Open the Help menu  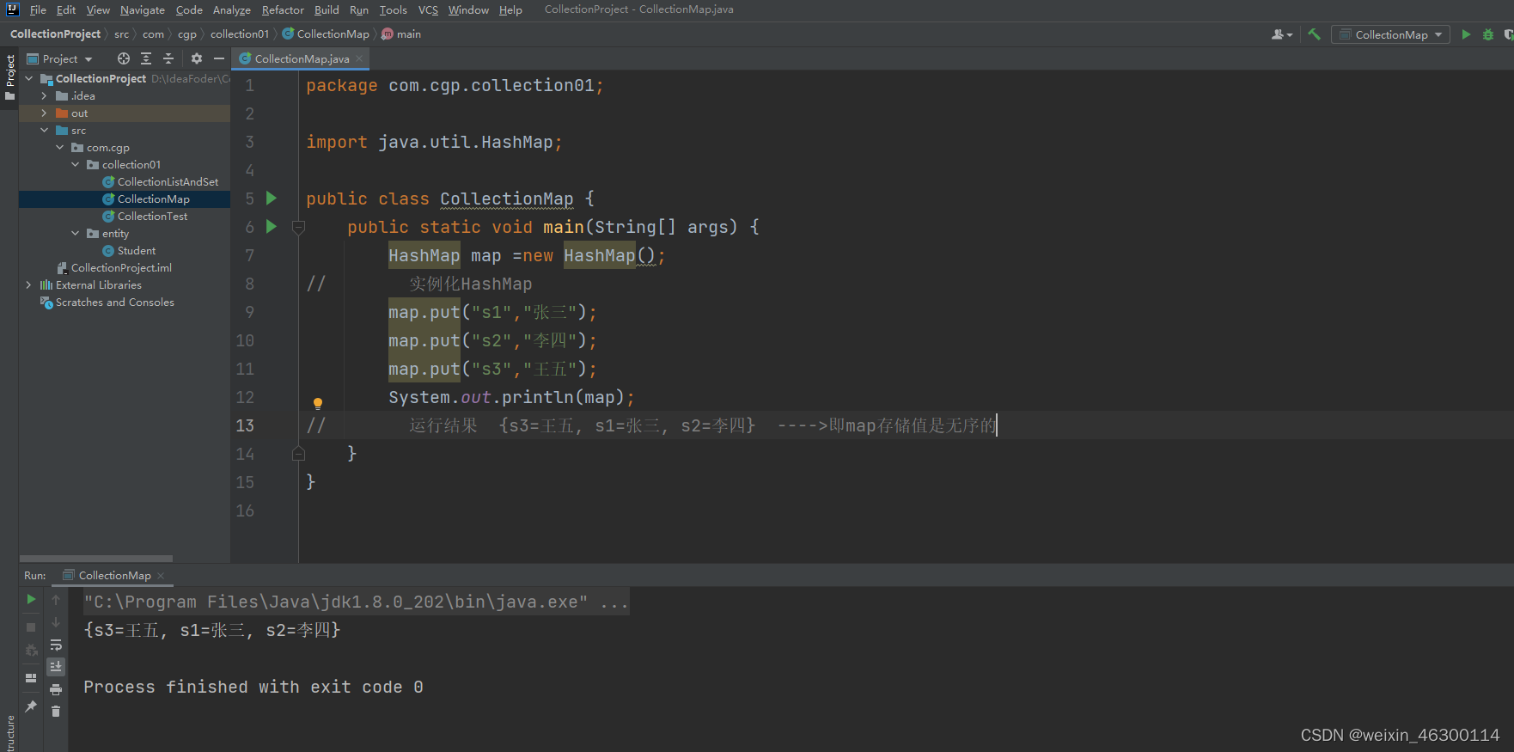pyautogui.click(x=510, y=10)
